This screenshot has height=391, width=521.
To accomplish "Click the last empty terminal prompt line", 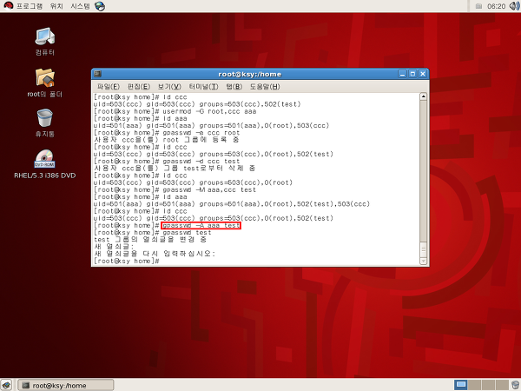I will (127, 262).
